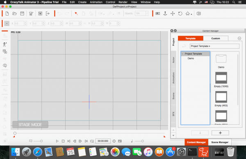The height and width of the screenshot is (159, 246).
Task: Open the project settings gear icon
Action: [x=114, y=141]
